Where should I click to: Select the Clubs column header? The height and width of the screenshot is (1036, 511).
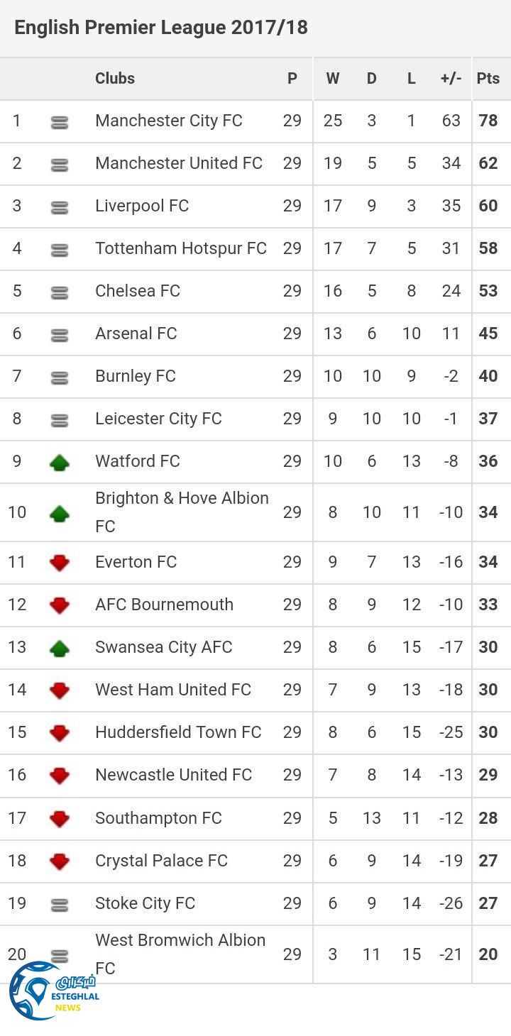[x=115, y=79]
